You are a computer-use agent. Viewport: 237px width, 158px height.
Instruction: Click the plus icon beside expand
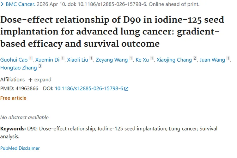pos(30,80)
